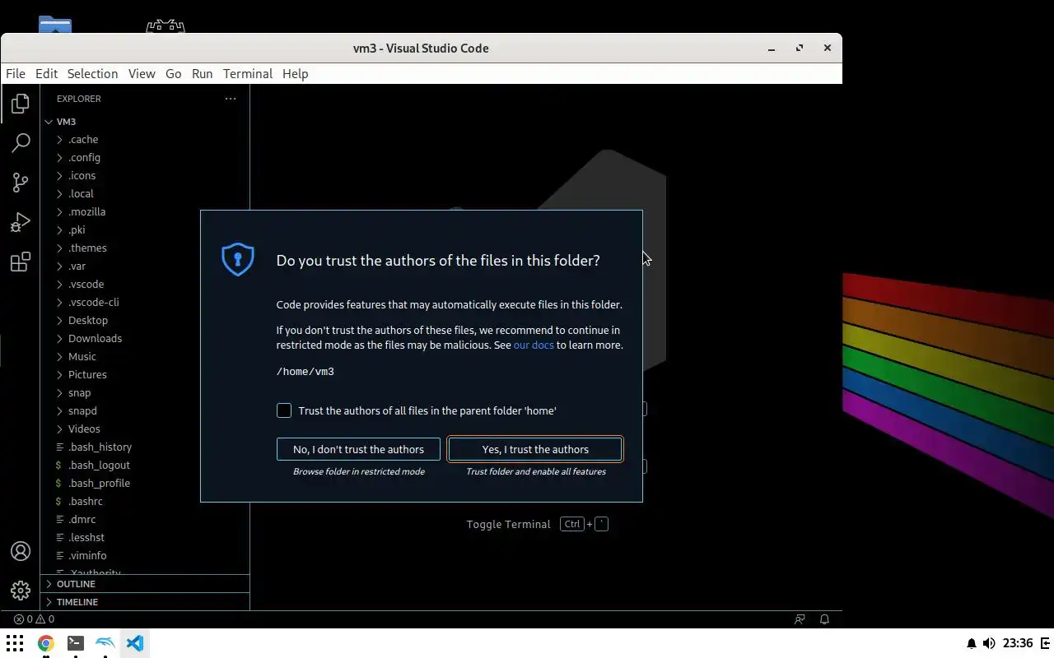Click the Visual Studio Code taskbar icon
Viewport: 1054px width, 658px height.
pos(135,643)
